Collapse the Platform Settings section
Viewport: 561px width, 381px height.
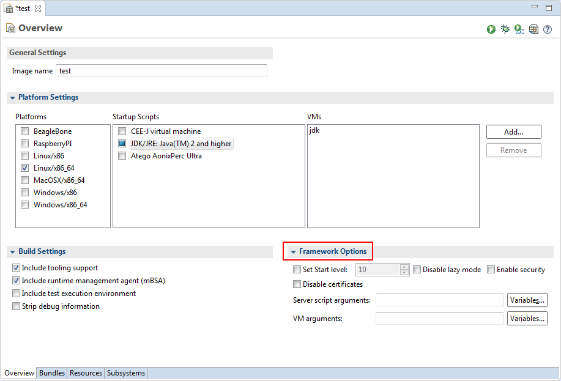coord(13,97)
